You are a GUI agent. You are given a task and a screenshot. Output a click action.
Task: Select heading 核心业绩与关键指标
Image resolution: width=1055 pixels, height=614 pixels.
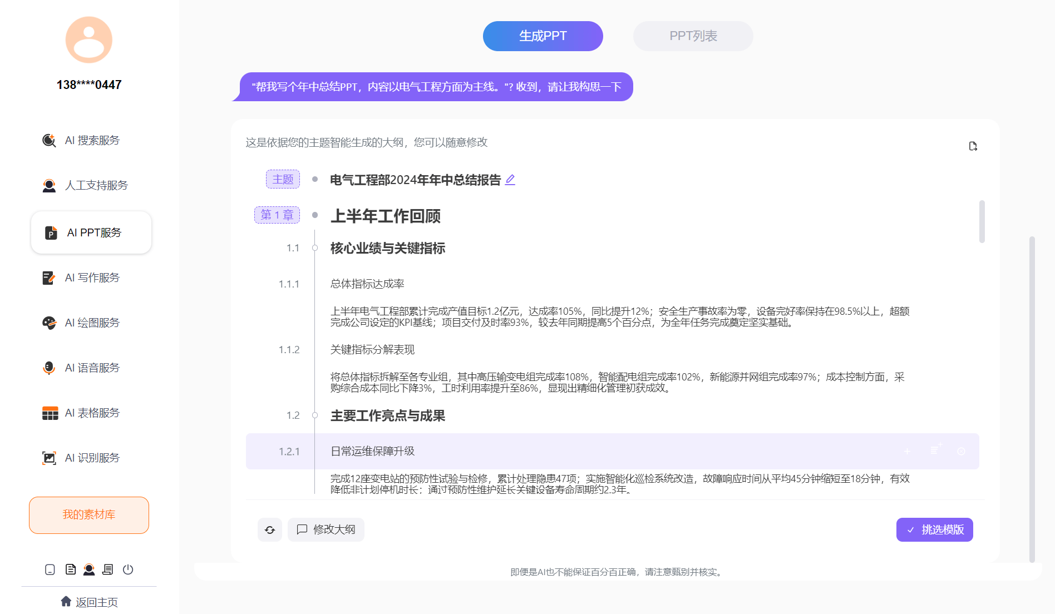tap(388, 248)
